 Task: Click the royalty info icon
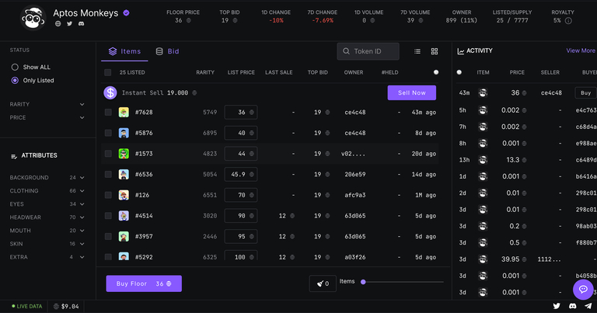568,21
